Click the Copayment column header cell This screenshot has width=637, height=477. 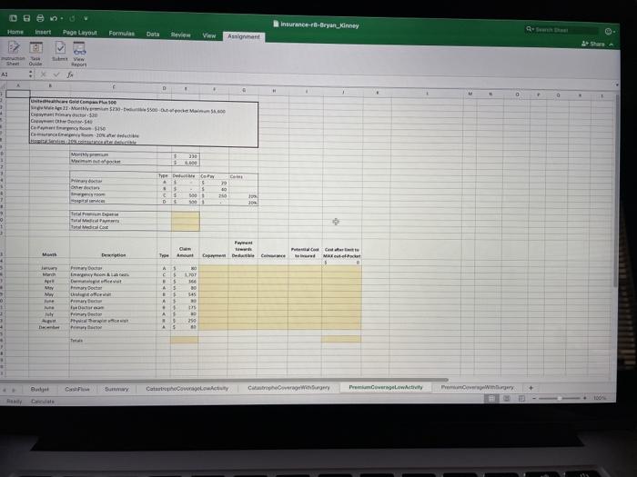click(x=214, y=255)
